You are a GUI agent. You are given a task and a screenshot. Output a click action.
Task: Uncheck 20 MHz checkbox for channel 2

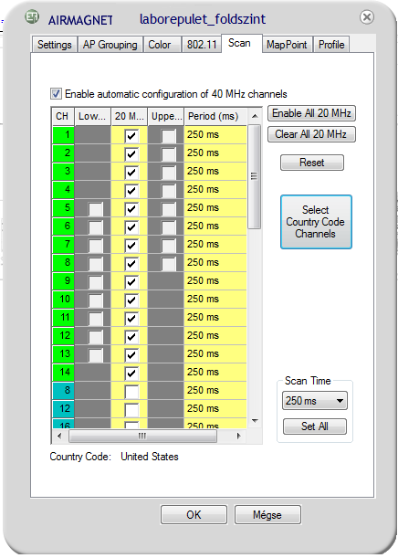pos(131,153)
